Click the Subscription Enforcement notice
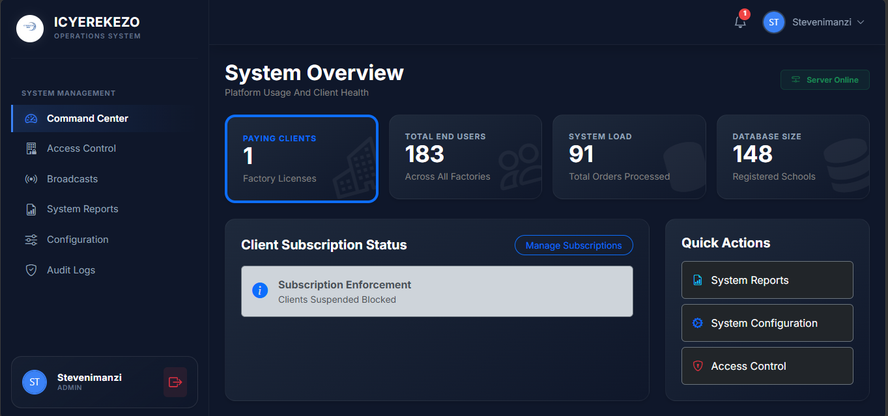Screen dimensions: 888x416 click(437, 291)
